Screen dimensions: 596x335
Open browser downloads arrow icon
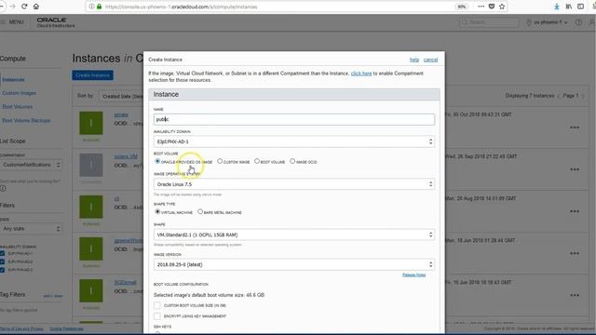point(557,7)
